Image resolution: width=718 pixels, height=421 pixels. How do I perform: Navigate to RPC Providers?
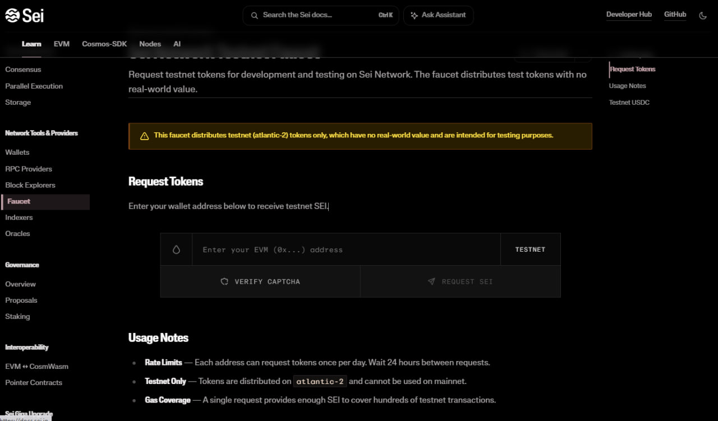coord(29,169)
